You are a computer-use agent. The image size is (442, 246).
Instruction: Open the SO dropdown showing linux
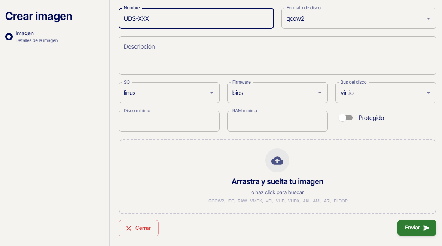pos(169,93)
